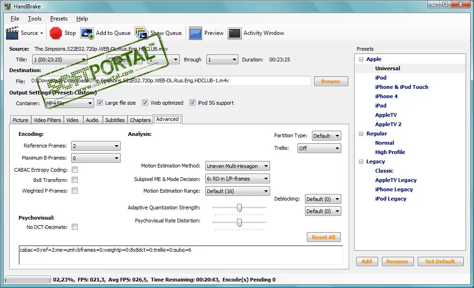The image size is (474, 288).
Task: Open the File menu
Action: pyautogui.click(x=15, y=19)
